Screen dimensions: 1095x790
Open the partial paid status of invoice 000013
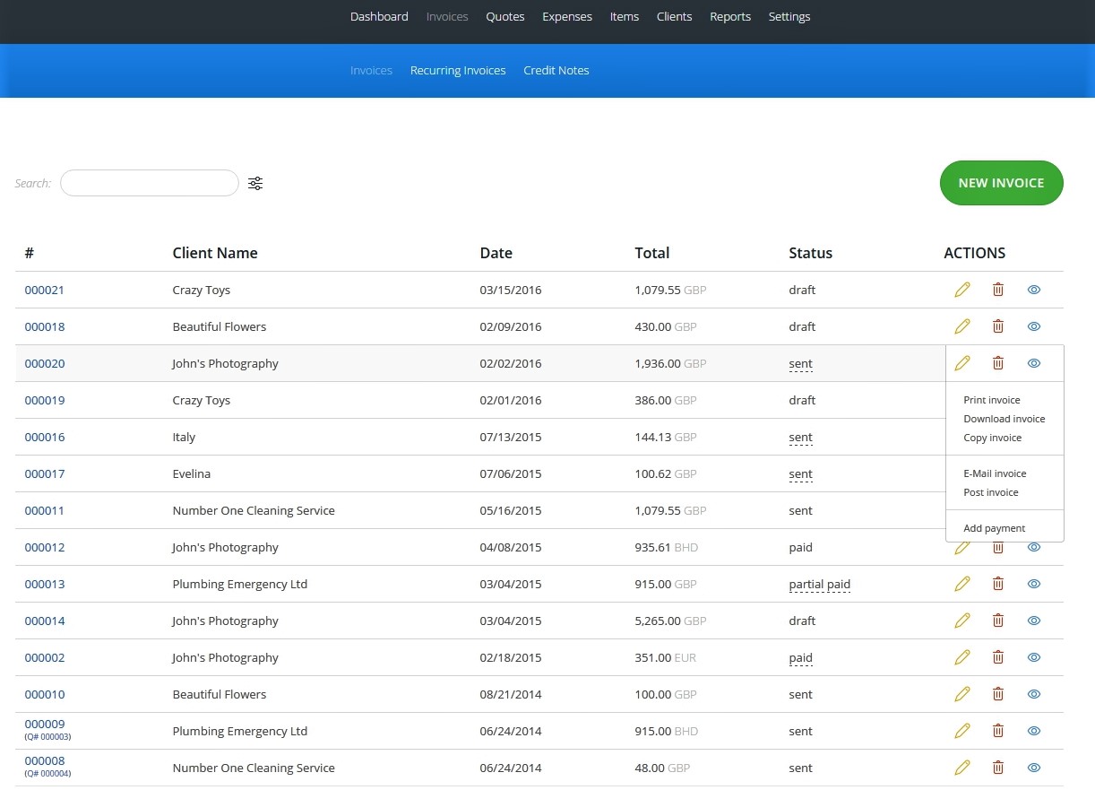point(820,585)
